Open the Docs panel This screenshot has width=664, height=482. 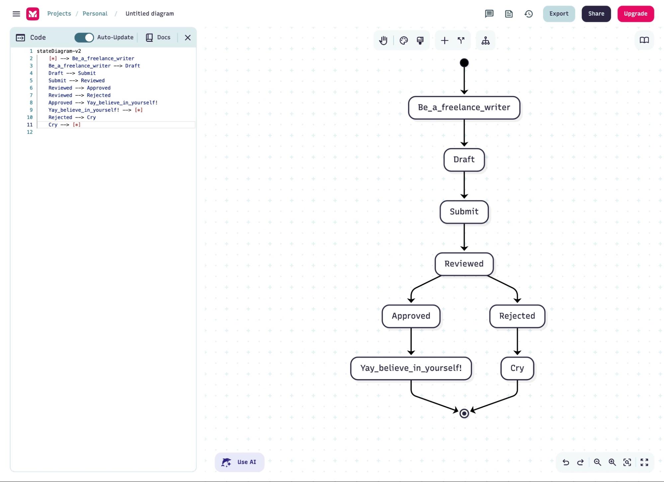click(x=158, y=37)
